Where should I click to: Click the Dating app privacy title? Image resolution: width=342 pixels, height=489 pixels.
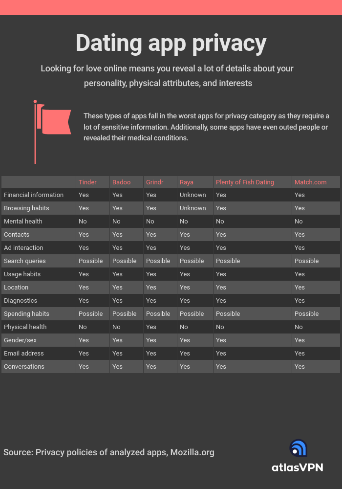171,43
